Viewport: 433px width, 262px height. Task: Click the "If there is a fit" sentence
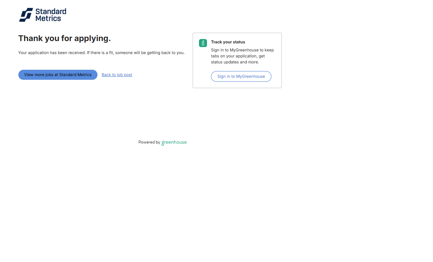tap(136, 53)
